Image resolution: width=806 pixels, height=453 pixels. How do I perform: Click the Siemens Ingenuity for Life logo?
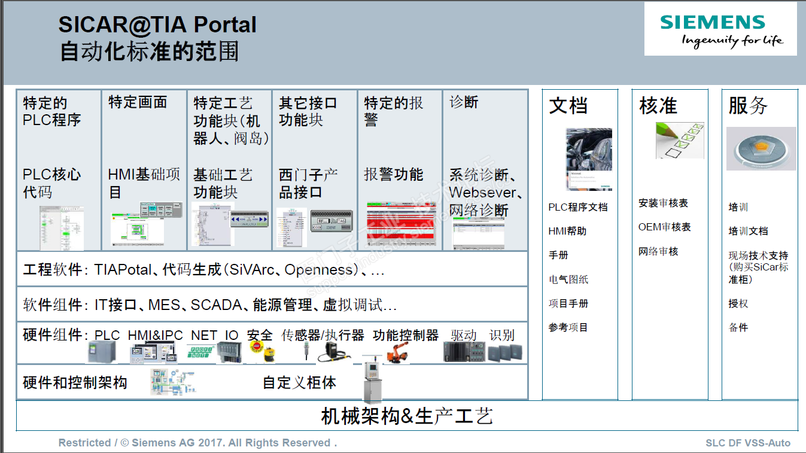(720, 29)
